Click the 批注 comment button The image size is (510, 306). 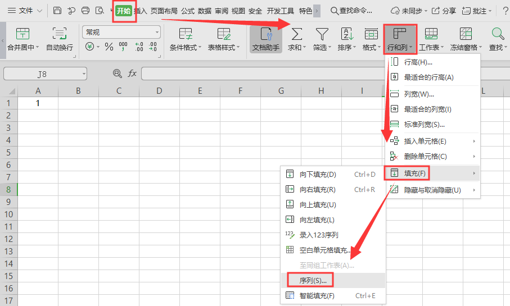[x=476, y=11]
